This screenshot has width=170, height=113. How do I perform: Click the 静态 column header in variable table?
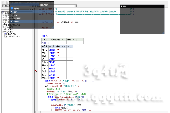(x=58, y=46)
